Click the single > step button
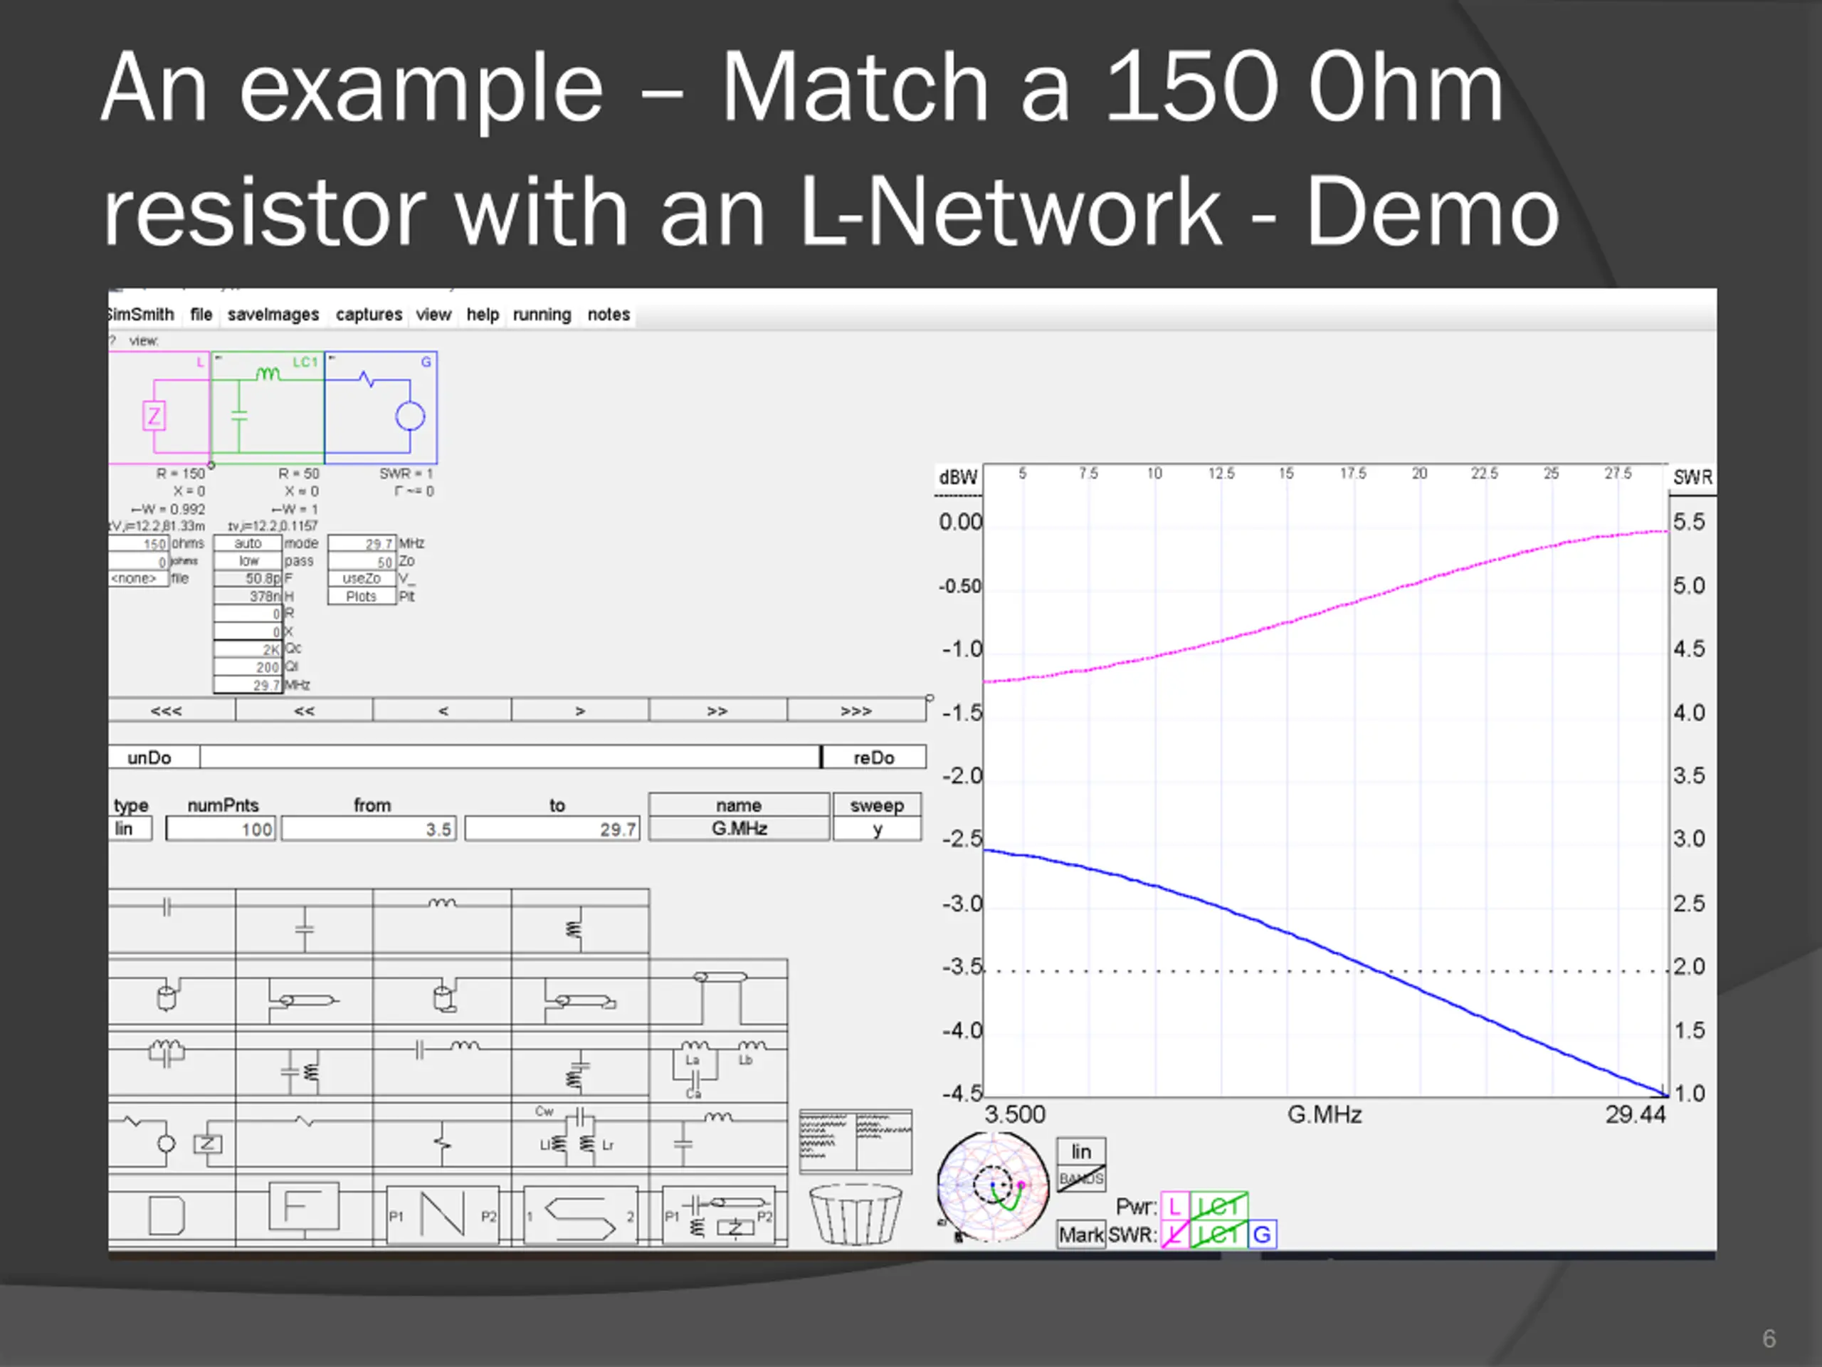 (580, 711)
